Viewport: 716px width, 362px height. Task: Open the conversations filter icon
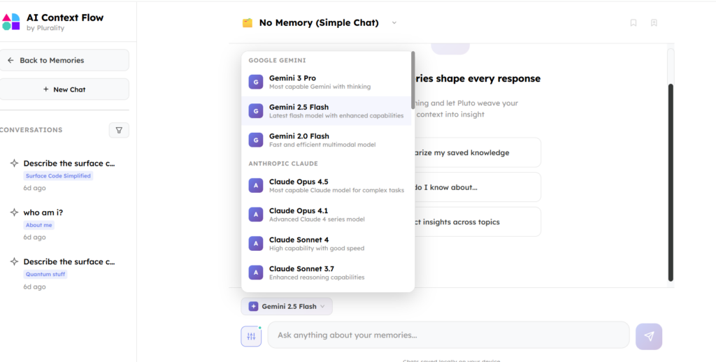[119, 130]
